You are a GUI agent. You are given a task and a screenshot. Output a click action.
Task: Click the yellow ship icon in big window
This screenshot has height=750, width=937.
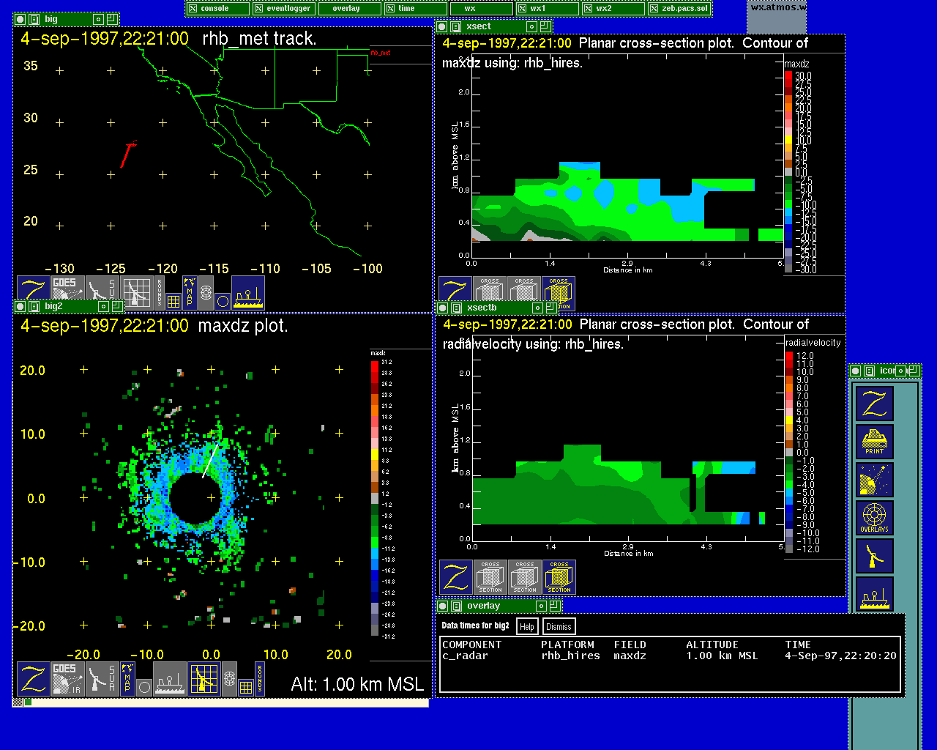[247, 293]
